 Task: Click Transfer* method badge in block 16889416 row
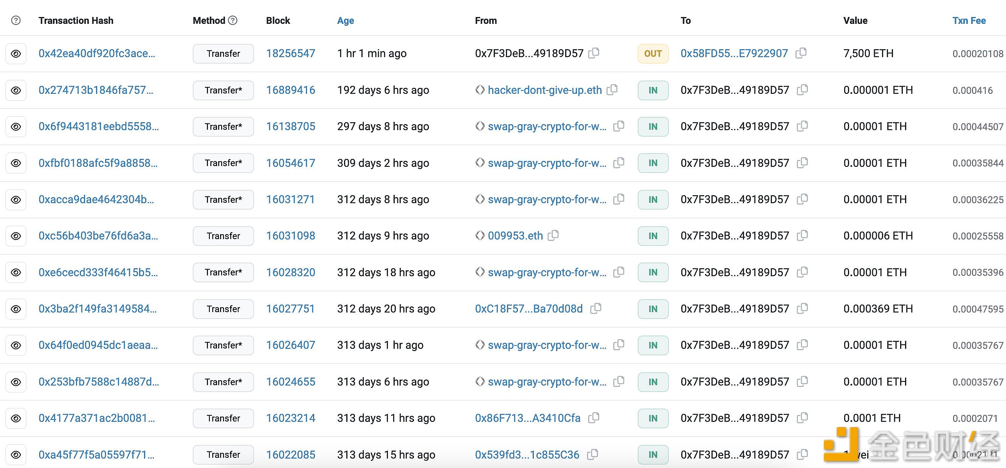click(x=223, y=90)
